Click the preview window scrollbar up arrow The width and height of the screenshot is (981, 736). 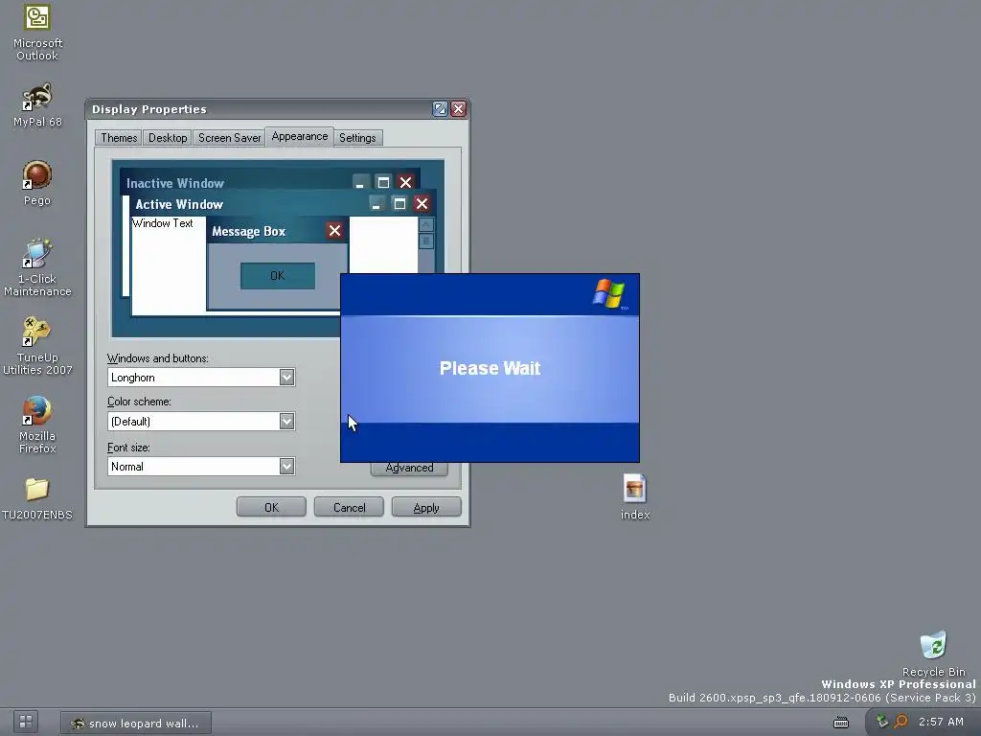[x=426, y=224]
